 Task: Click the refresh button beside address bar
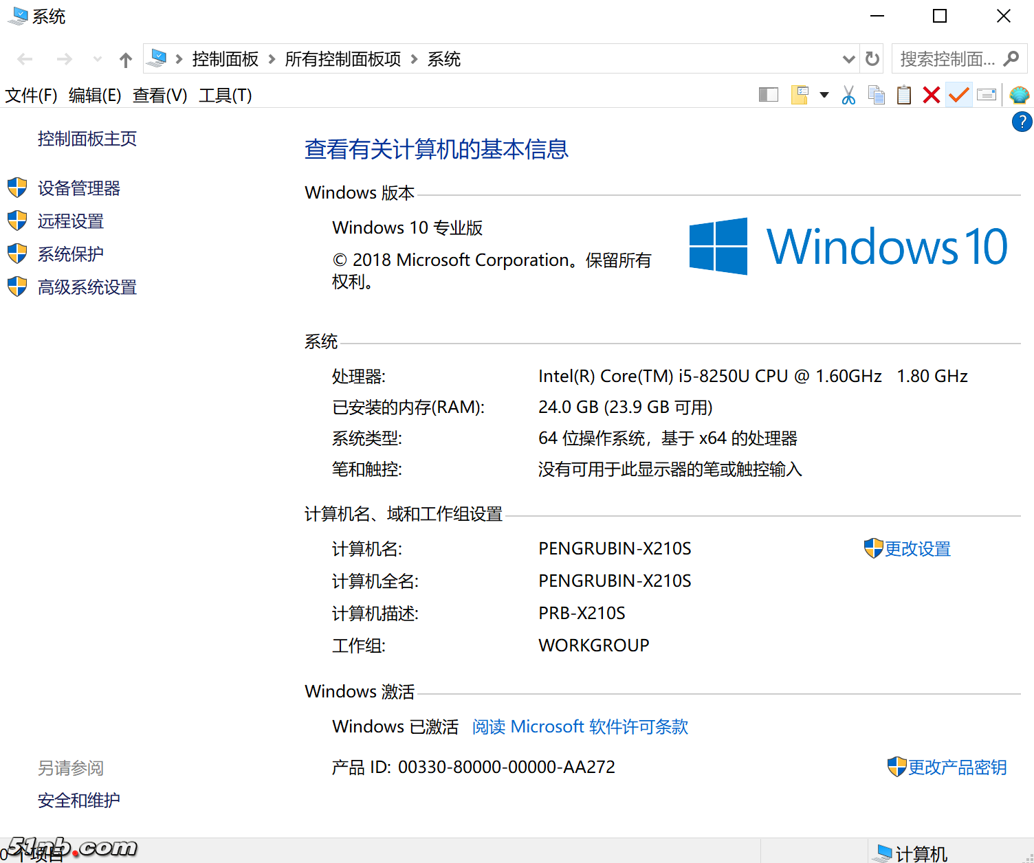click(872, 59)
